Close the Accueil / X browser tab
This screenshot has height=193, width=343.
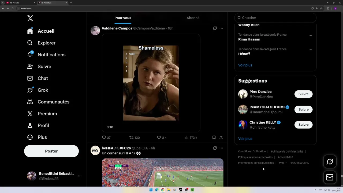(x=66, y=3)
